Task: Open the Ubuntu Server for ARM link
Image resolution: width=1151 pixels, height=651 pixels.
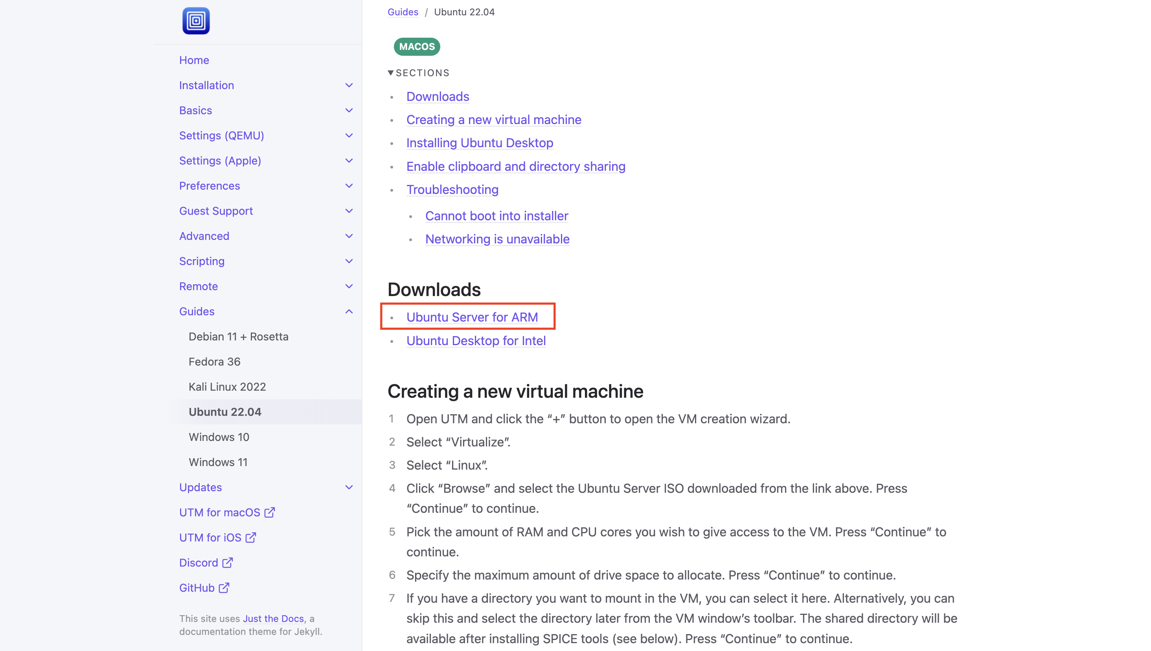Action: pyautogui.click(x=472, y=317)
